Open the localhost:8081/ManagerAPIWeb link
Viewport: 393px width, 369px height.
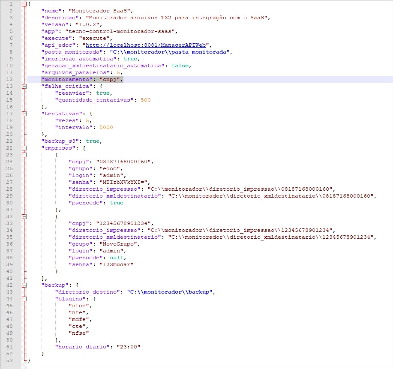[x=146, y=45]
